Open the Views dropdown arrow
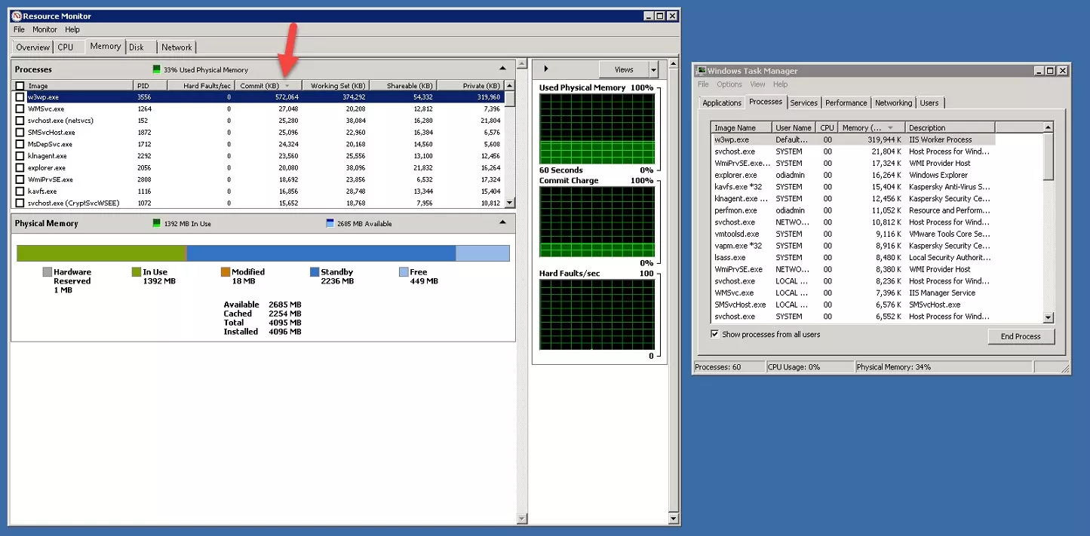Viewport: 1090px width, 536px height. (653, 69)
